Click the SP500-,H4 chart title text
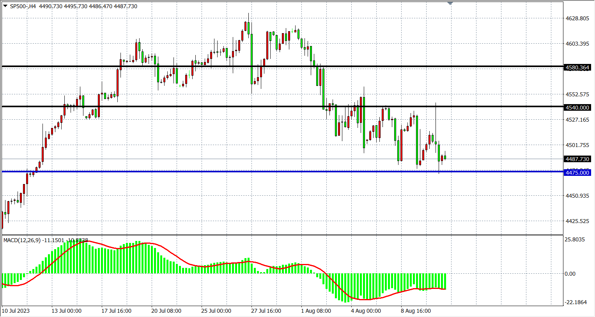Screen dimensions: 595x317 (23, 6)
